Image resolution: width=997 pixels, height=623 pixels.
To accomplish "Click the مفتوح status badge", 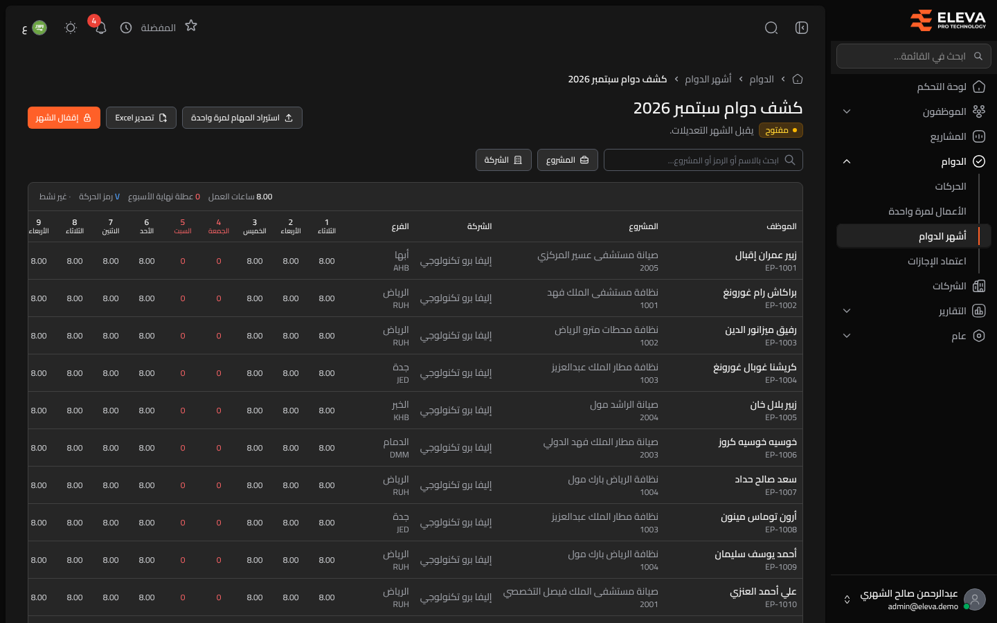I will [781, 130].
